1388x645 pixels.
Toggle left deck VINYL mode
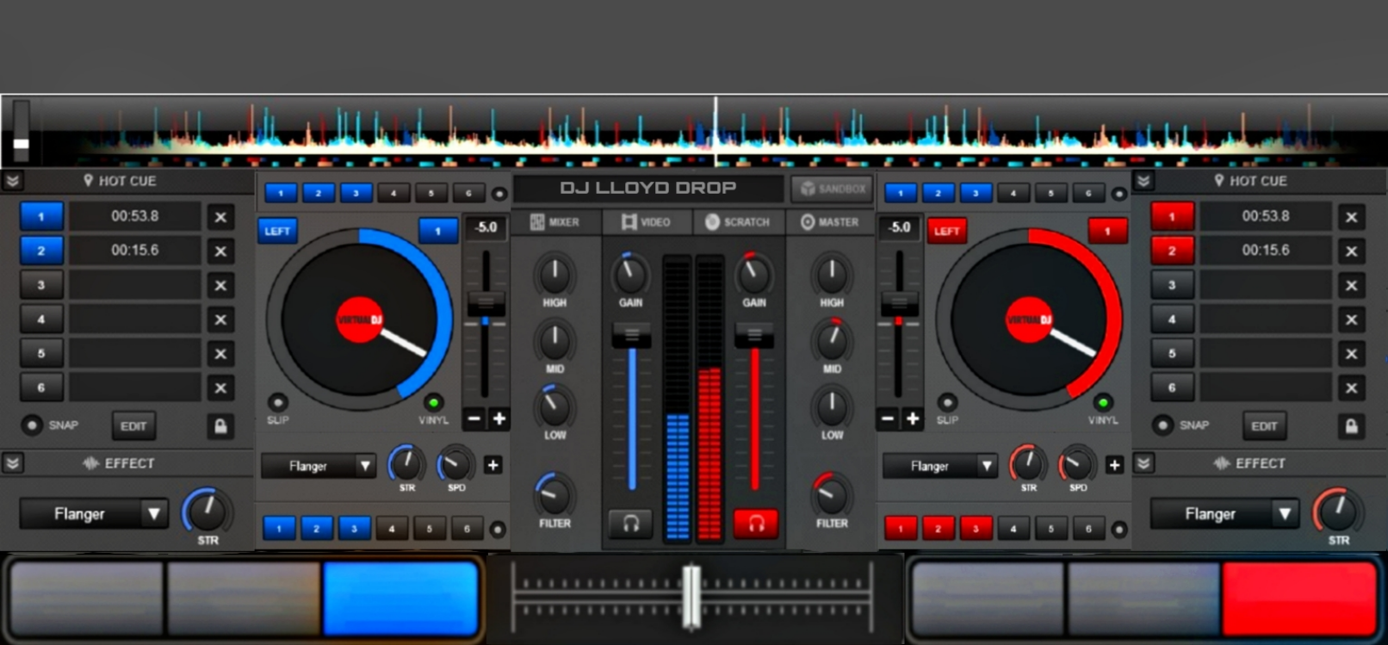click(x=433, y=402)
